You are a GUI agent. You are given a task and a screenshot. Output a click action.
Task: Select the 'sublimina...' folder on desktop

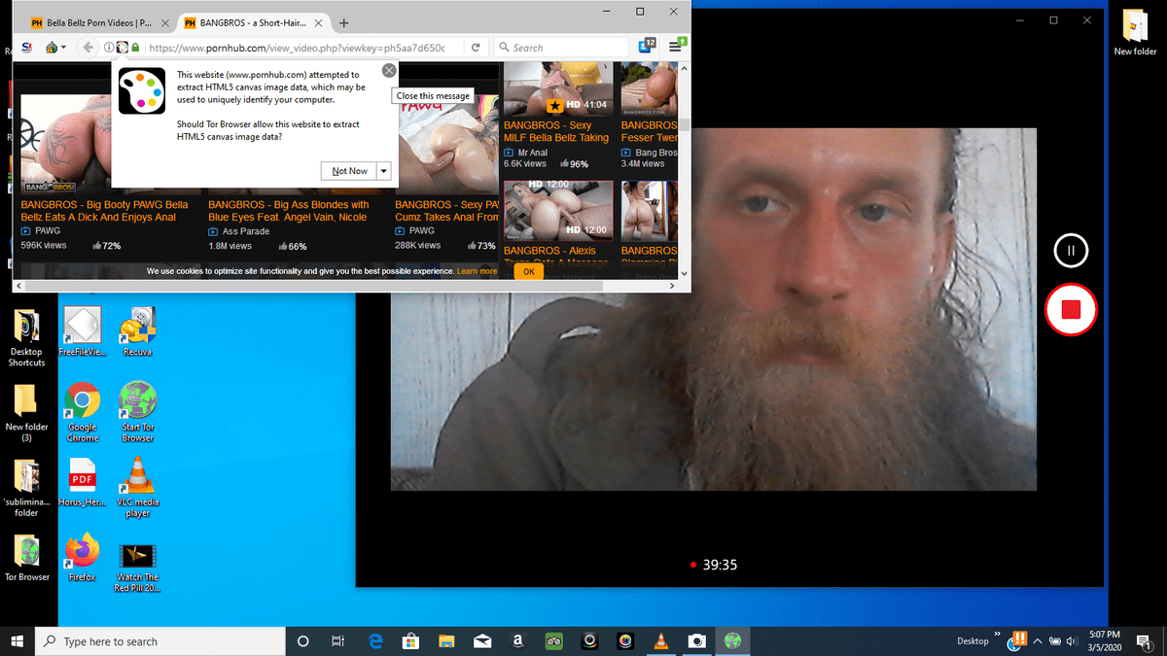pos(26,487)
